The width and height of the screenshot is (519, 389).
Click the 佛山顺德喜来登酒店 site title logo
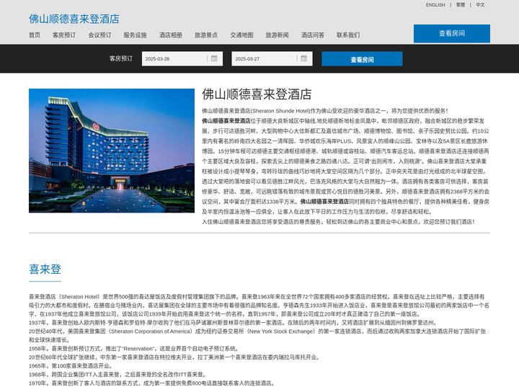pyautogui.click(x=74, y=19)
